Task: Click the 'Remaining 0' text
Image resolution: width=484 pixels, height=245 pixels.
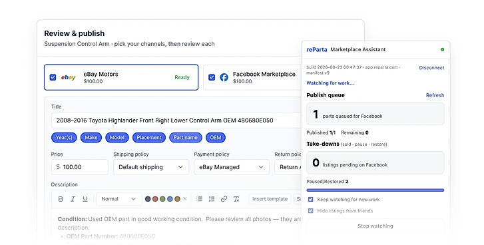Action: 355,132
